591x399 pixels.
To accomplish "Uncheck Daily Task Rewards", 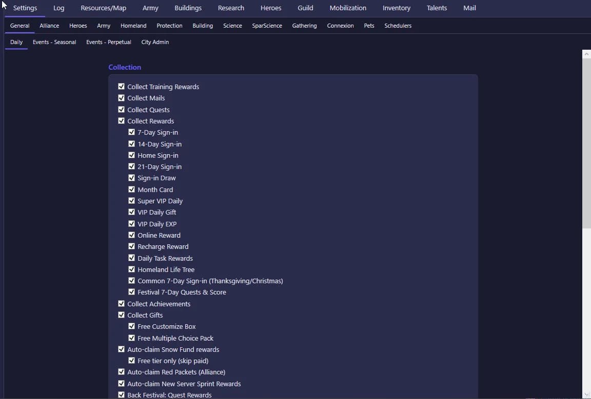I will coord(131,258).
